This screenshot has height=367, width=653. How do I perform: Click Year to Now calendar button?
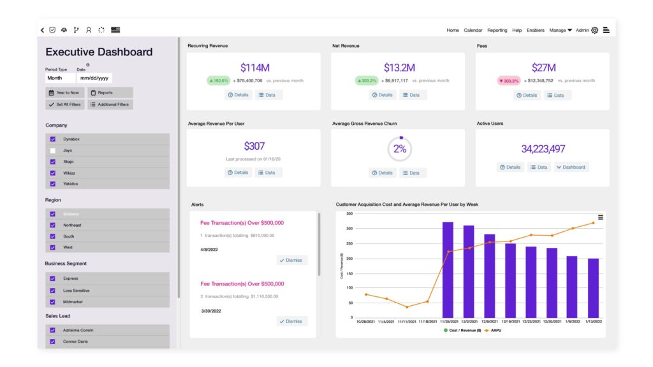point(65,93)
